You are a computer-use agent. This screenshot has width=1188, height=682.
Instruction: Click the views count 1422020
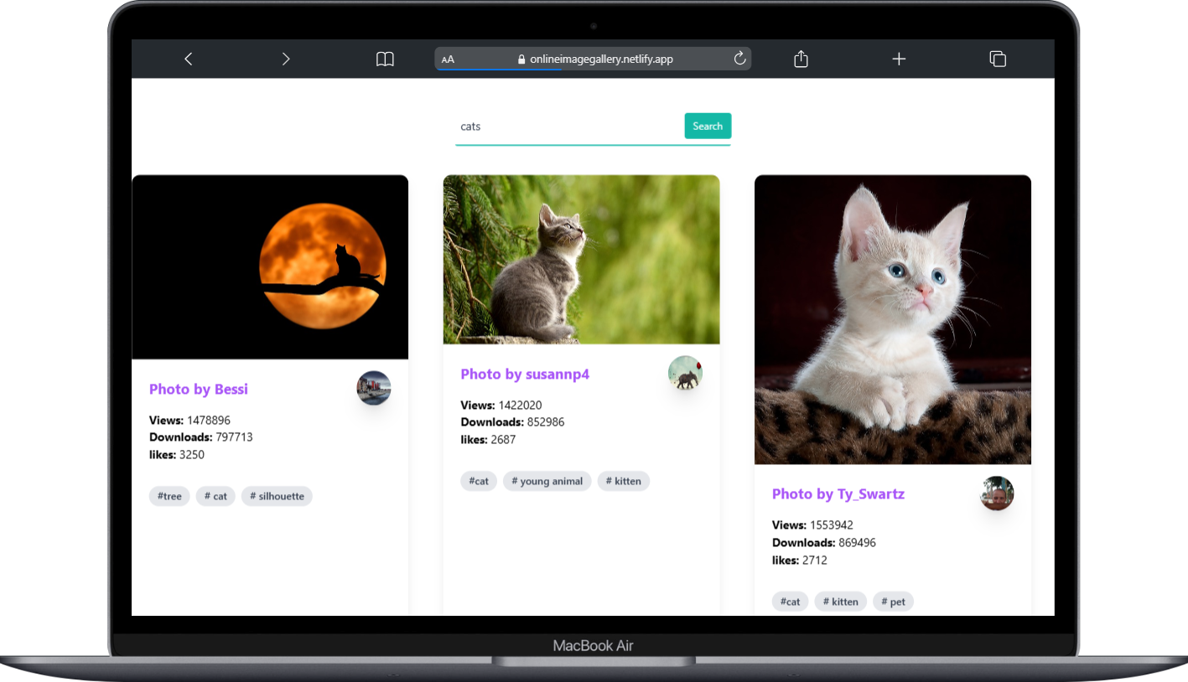point(520,405)
